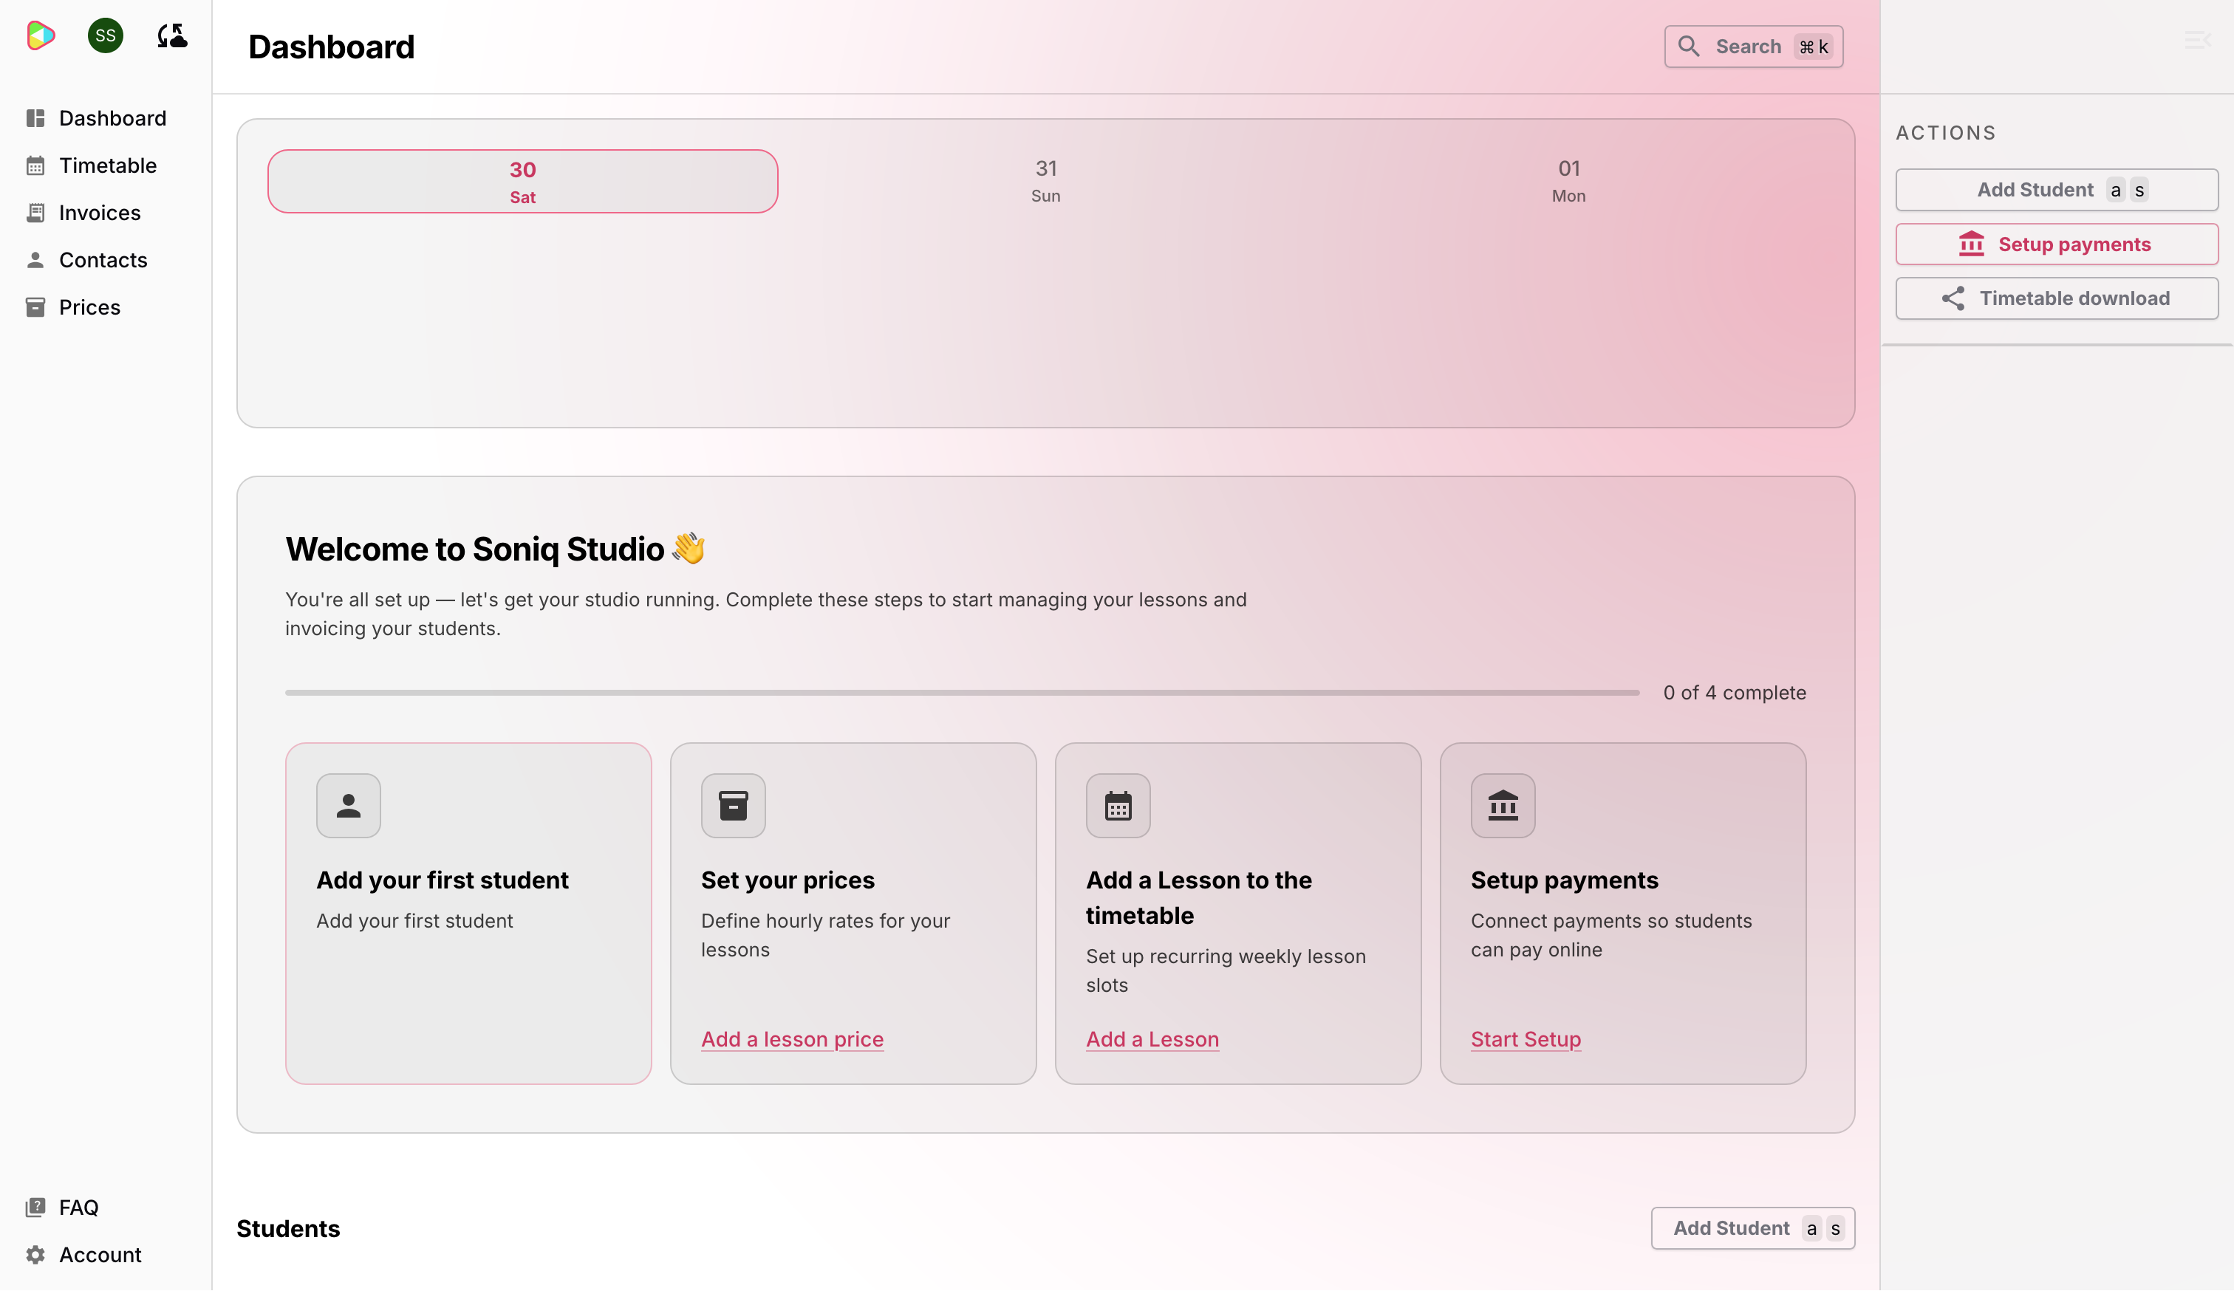
Task: Click Add Student beside the Students heading
Action: point(1752,1228)
